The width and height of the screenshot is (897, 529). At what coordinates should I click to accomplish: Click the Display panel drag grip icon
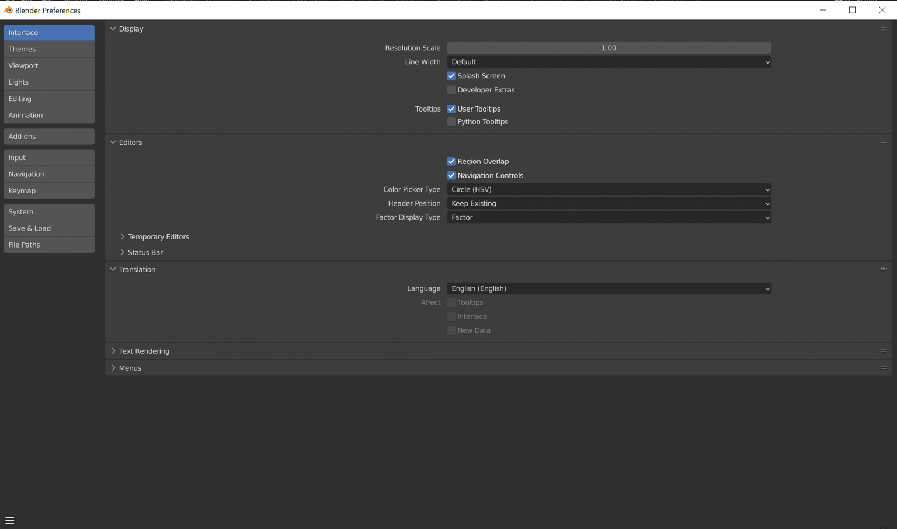pos(884,29)
